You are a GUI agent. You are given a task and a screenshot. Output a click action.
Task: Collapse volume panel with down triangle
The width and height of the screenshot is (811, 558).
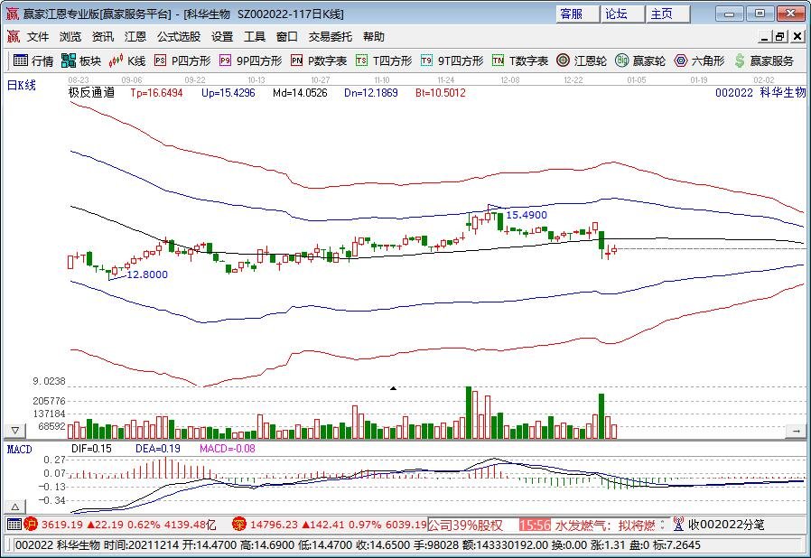[15, 431]
